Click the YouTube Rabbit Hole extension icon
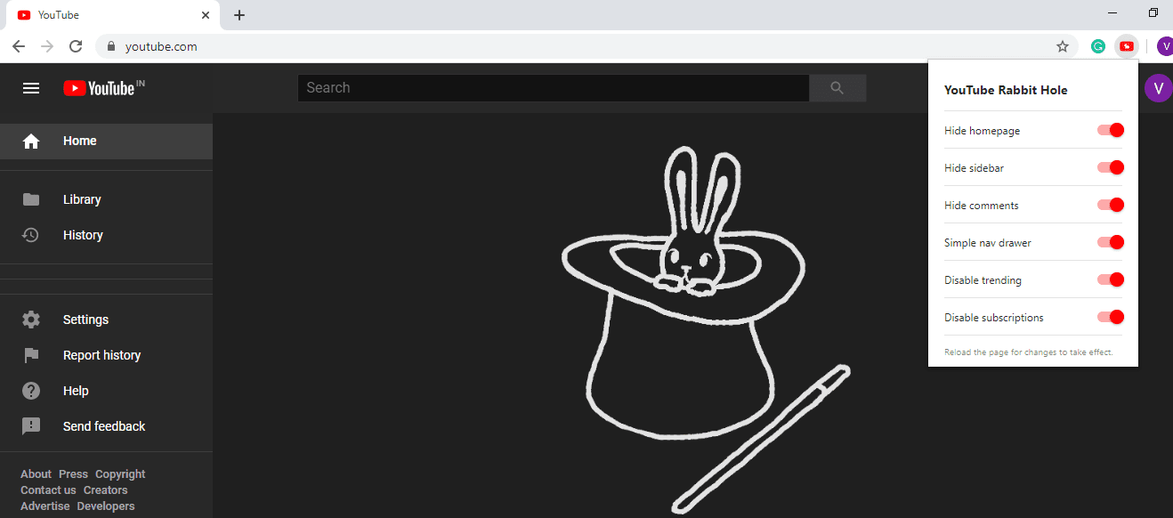1173x518 pixels. point(1127,45)
